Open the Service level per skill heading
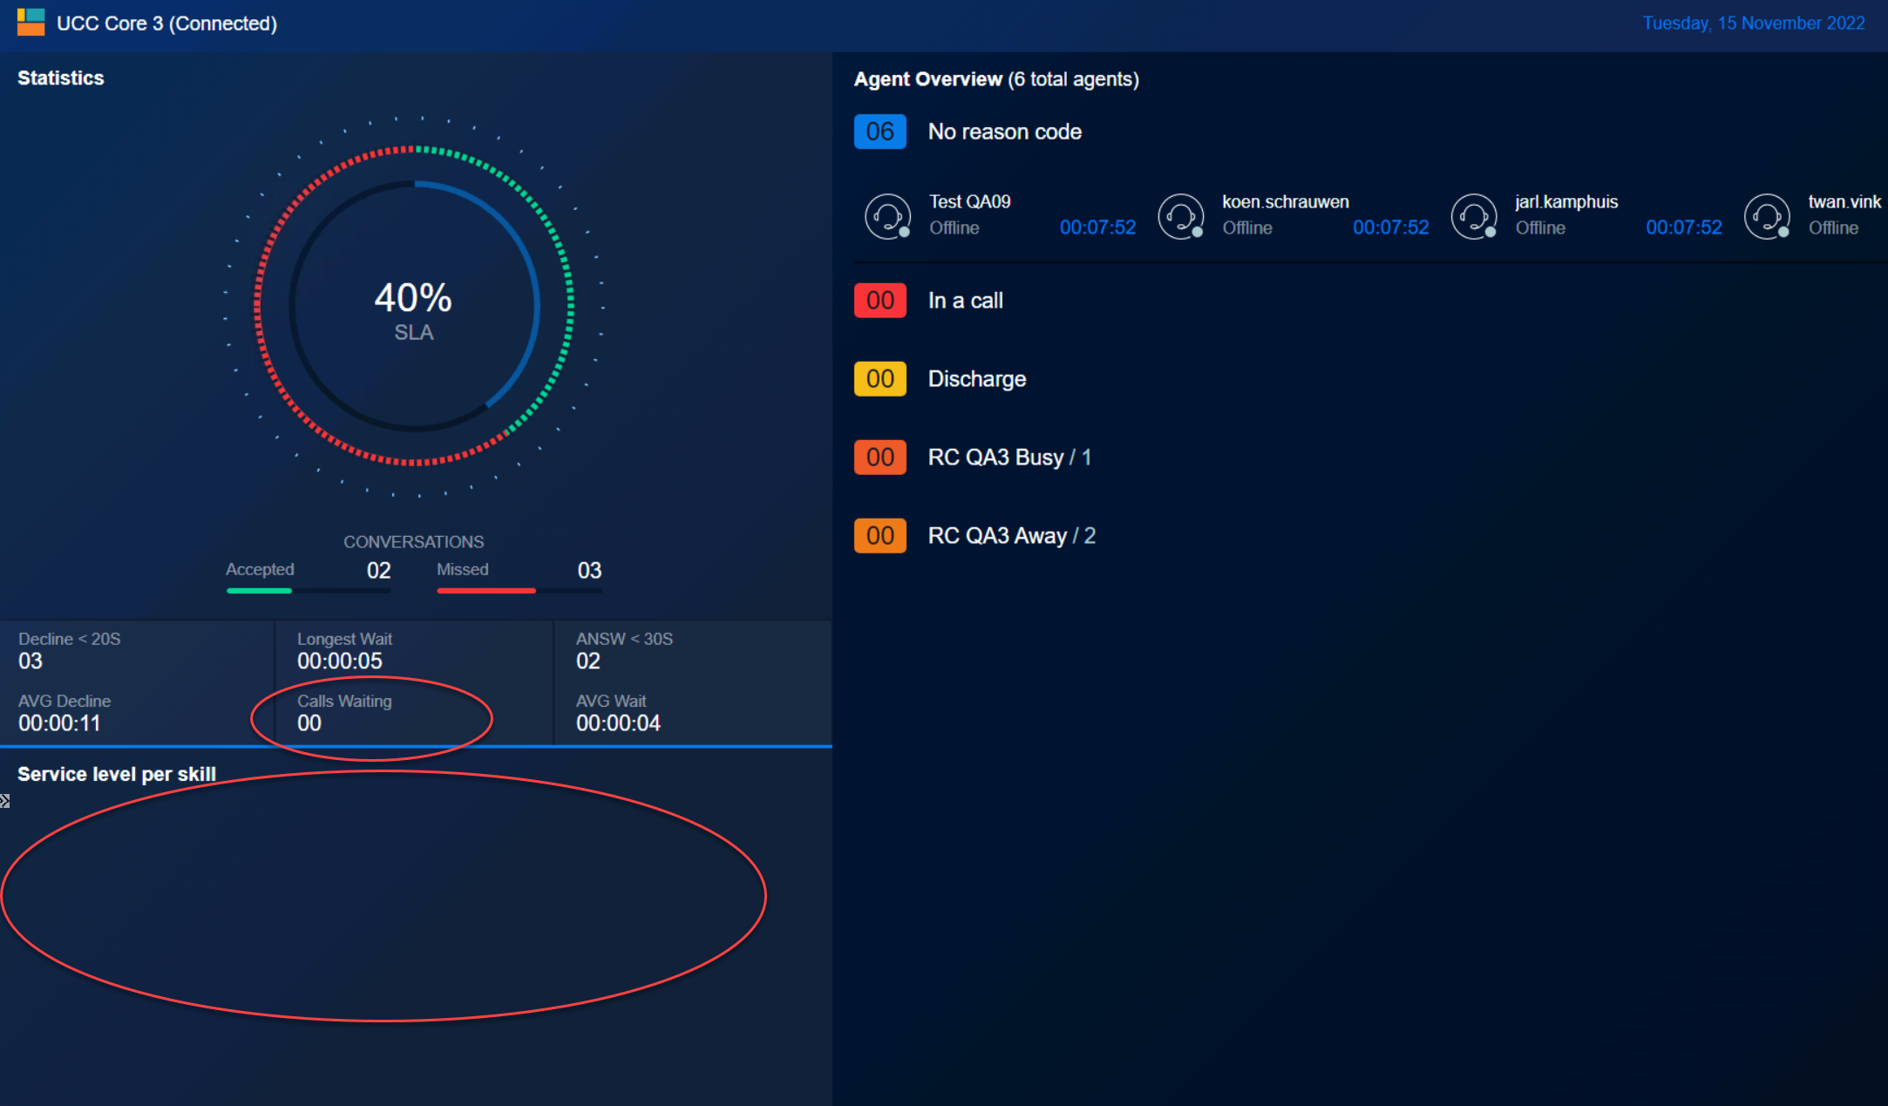1888x1106 pixels. tap(117, 774)
